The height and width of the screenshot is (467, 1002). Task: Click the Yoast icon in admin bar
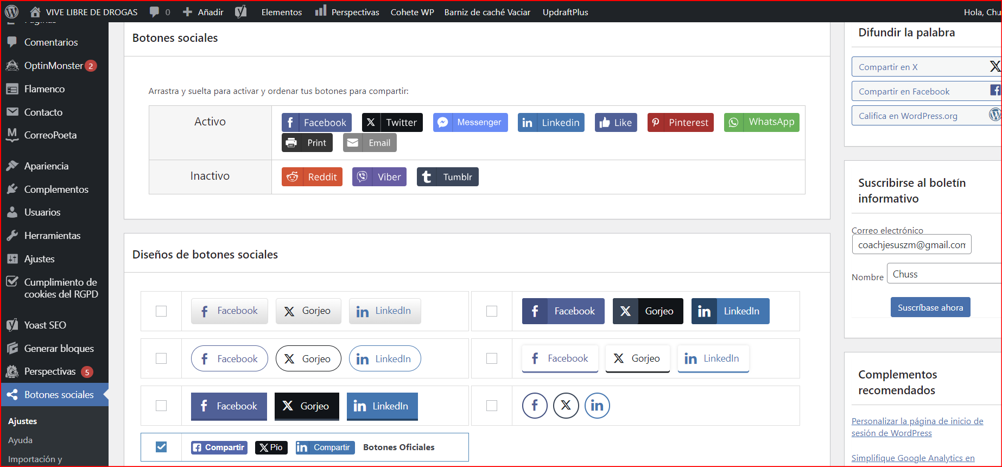[241, 12]
